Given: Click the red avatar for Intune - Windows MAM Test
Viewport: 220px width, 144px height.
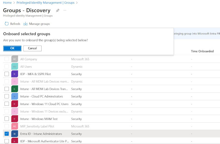Looking at the screenshot, I should (x=14, y=119).
